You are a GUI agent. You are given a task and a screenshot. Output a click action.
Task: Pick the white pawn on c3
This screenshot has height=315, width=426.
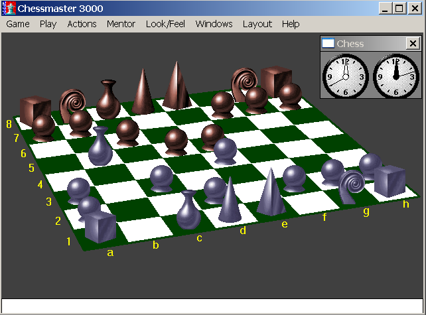click(161, 178)
